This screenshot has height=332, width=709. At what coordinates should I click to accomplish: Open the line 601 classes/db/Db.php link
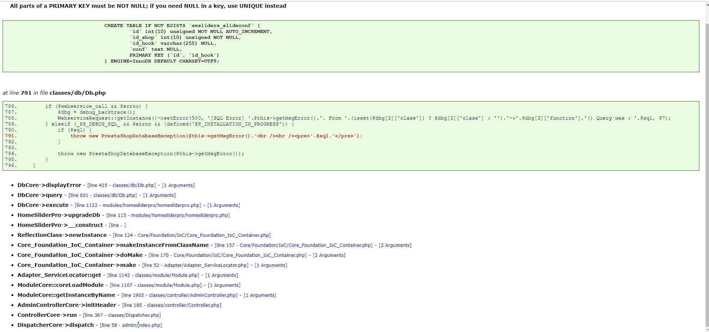click(x=103, y=195)
